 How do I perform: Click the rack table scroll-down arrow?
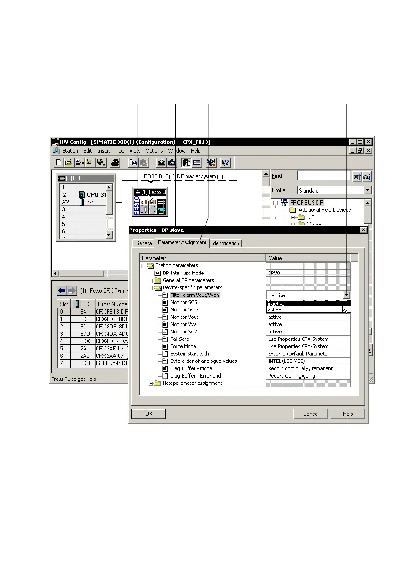[109, 235]
